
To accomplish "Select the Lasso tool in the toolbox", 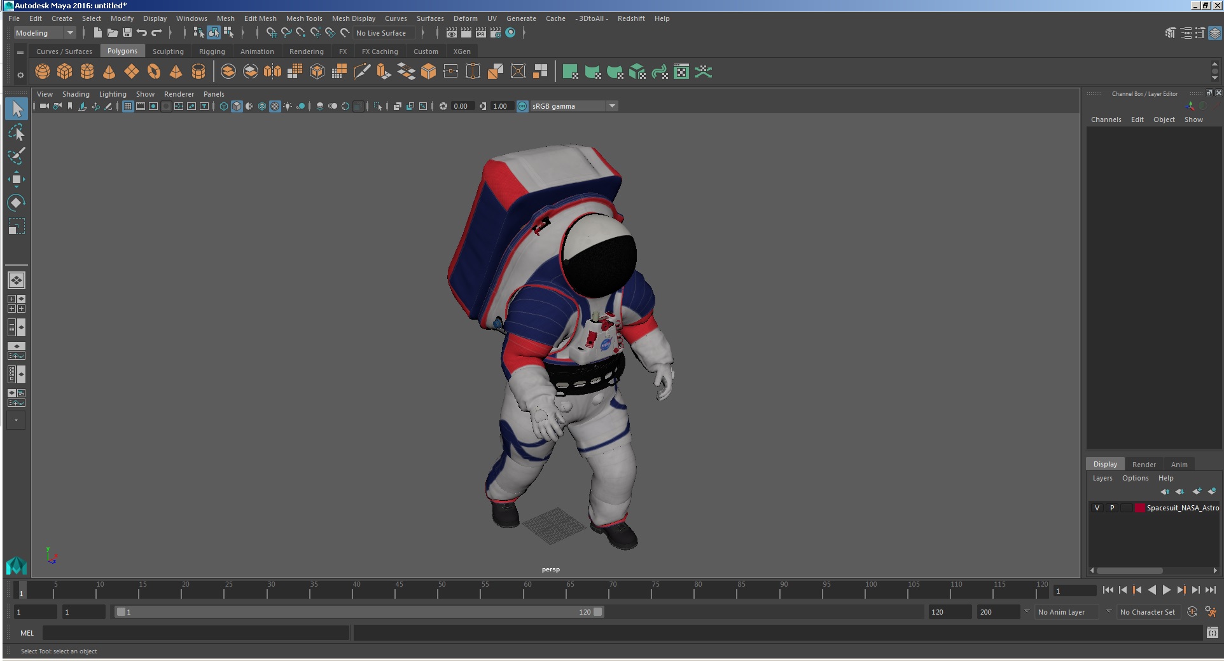I will [x=17, y=132].
